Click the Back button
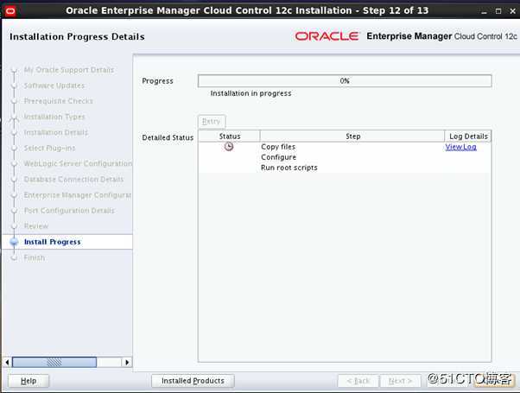520x393 pixels. 358,381
